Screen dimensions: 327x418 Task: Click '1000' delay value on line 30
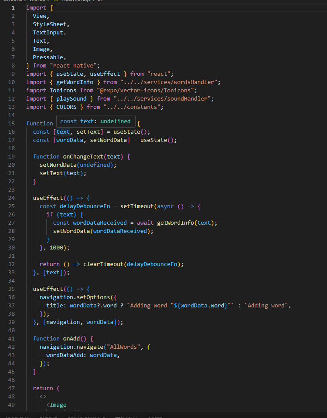(56, 247)
